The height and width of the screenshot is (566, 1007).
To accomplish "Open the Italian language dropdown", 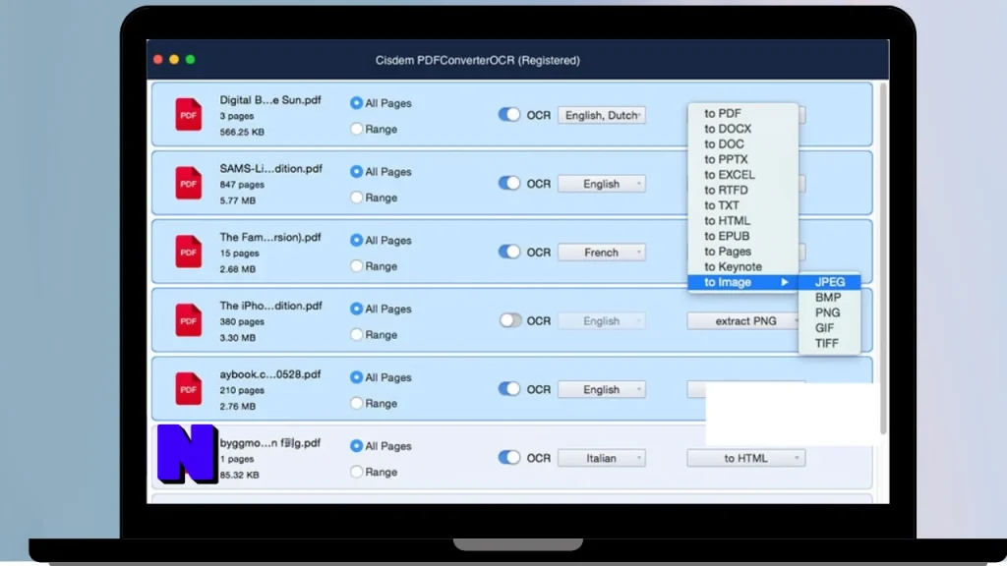I will [602, 458].
